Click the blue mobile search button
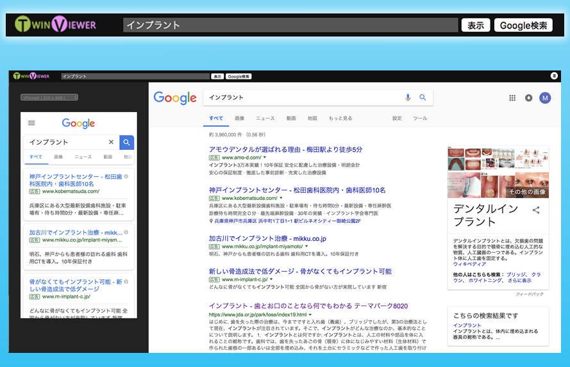 pyautogui.click(x=126, y=142)
